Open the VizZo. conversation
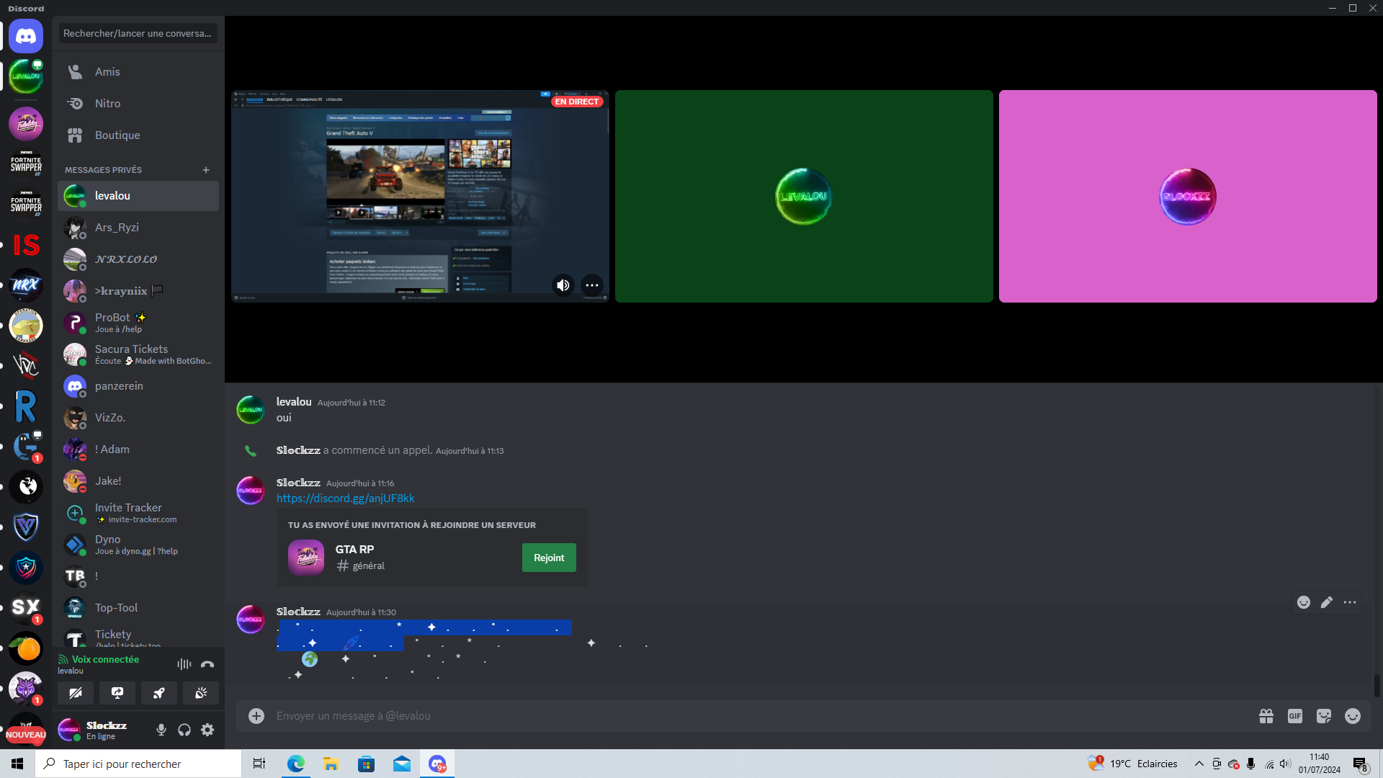This screenshot has width=1383, height=778. (x=138, y=418)
